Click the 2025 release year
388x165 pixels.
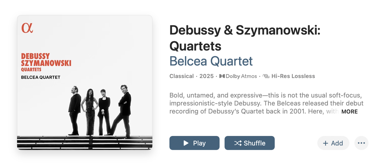[x=206, y=76]
